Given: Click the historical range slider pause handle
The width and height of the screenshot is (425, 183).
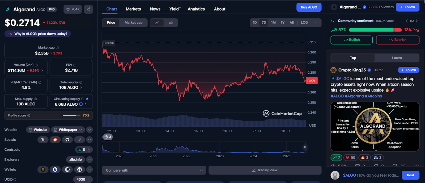Looking at the screenshot, I should coord(305,147).
